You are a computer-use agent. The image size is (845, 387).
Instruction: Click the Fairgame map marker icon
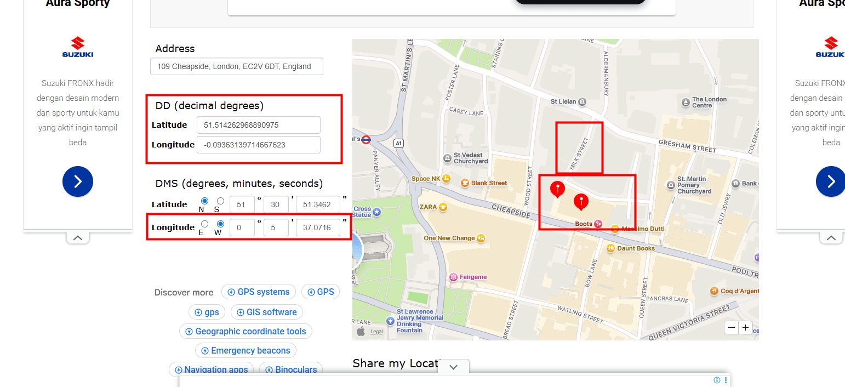(453, 277)
